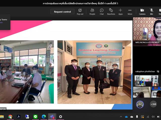The width and height of the screenshot is (161, 120).
Task: Switch to Microsoft Teams taskbar icon
Action: tap(52, 117)
